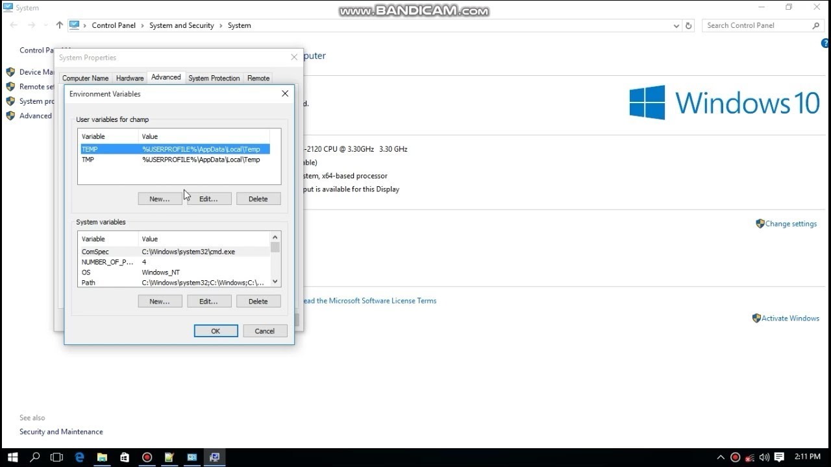The height and width of the screenshot is (467, 831).
Task: Click the Search Control Panel magnifier icon
Action: [x=816, y=25]
